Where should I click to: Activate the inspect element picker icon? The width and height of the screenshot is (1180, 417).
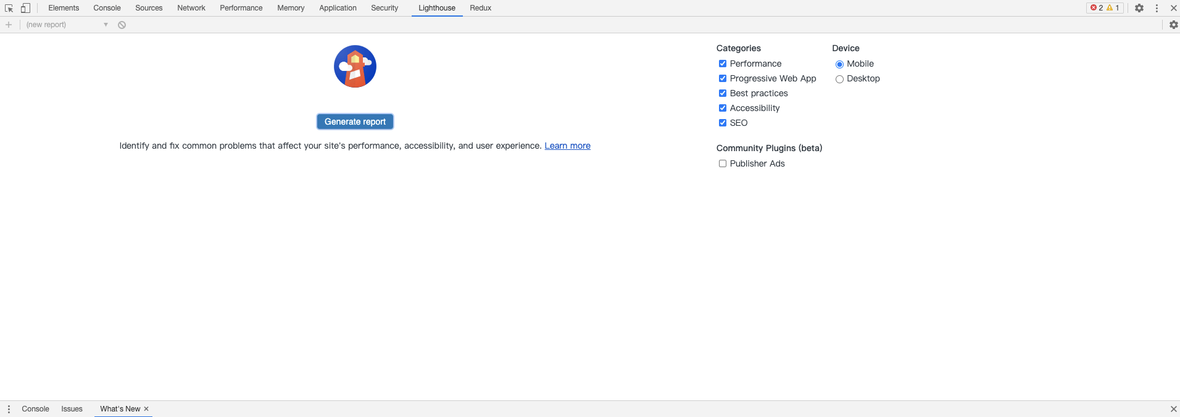pos(9,8)
